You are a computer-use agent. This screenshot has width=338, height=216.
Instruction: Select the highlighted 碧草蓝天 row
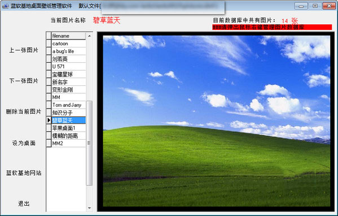coord(68,120)
